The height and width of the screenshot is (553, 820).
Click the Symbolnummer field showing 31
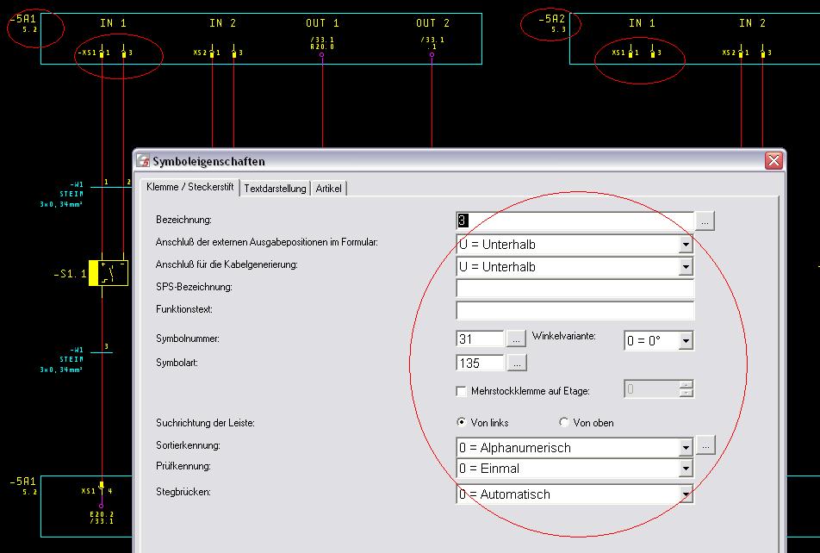point(480,339)
